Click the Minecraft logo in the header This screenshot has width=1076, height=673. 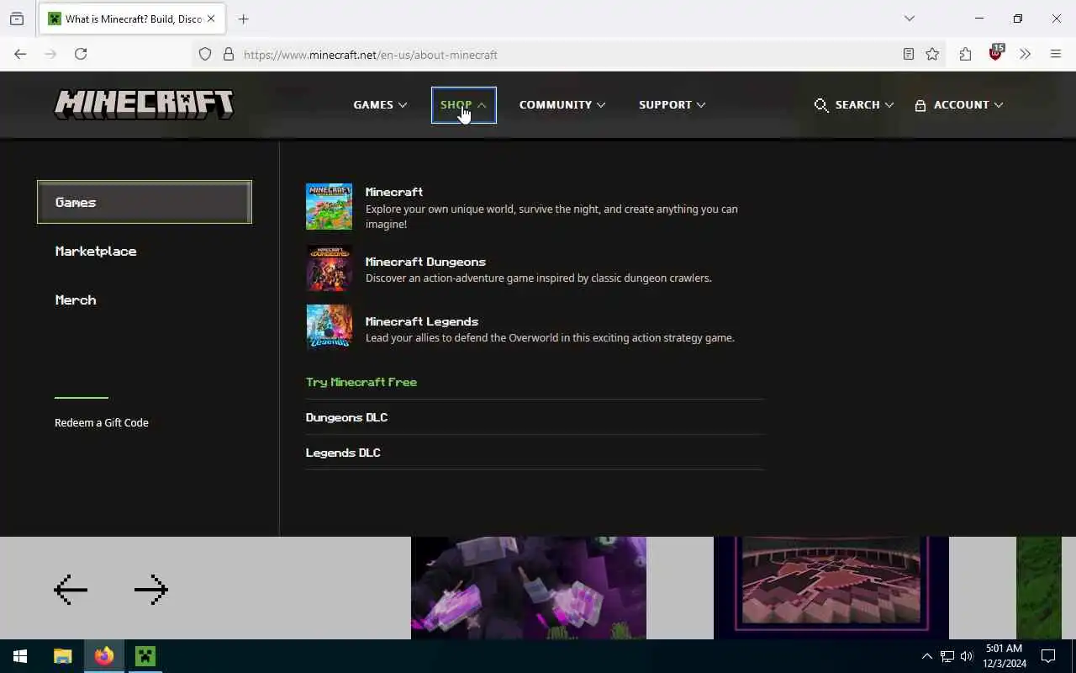point(144,104)
